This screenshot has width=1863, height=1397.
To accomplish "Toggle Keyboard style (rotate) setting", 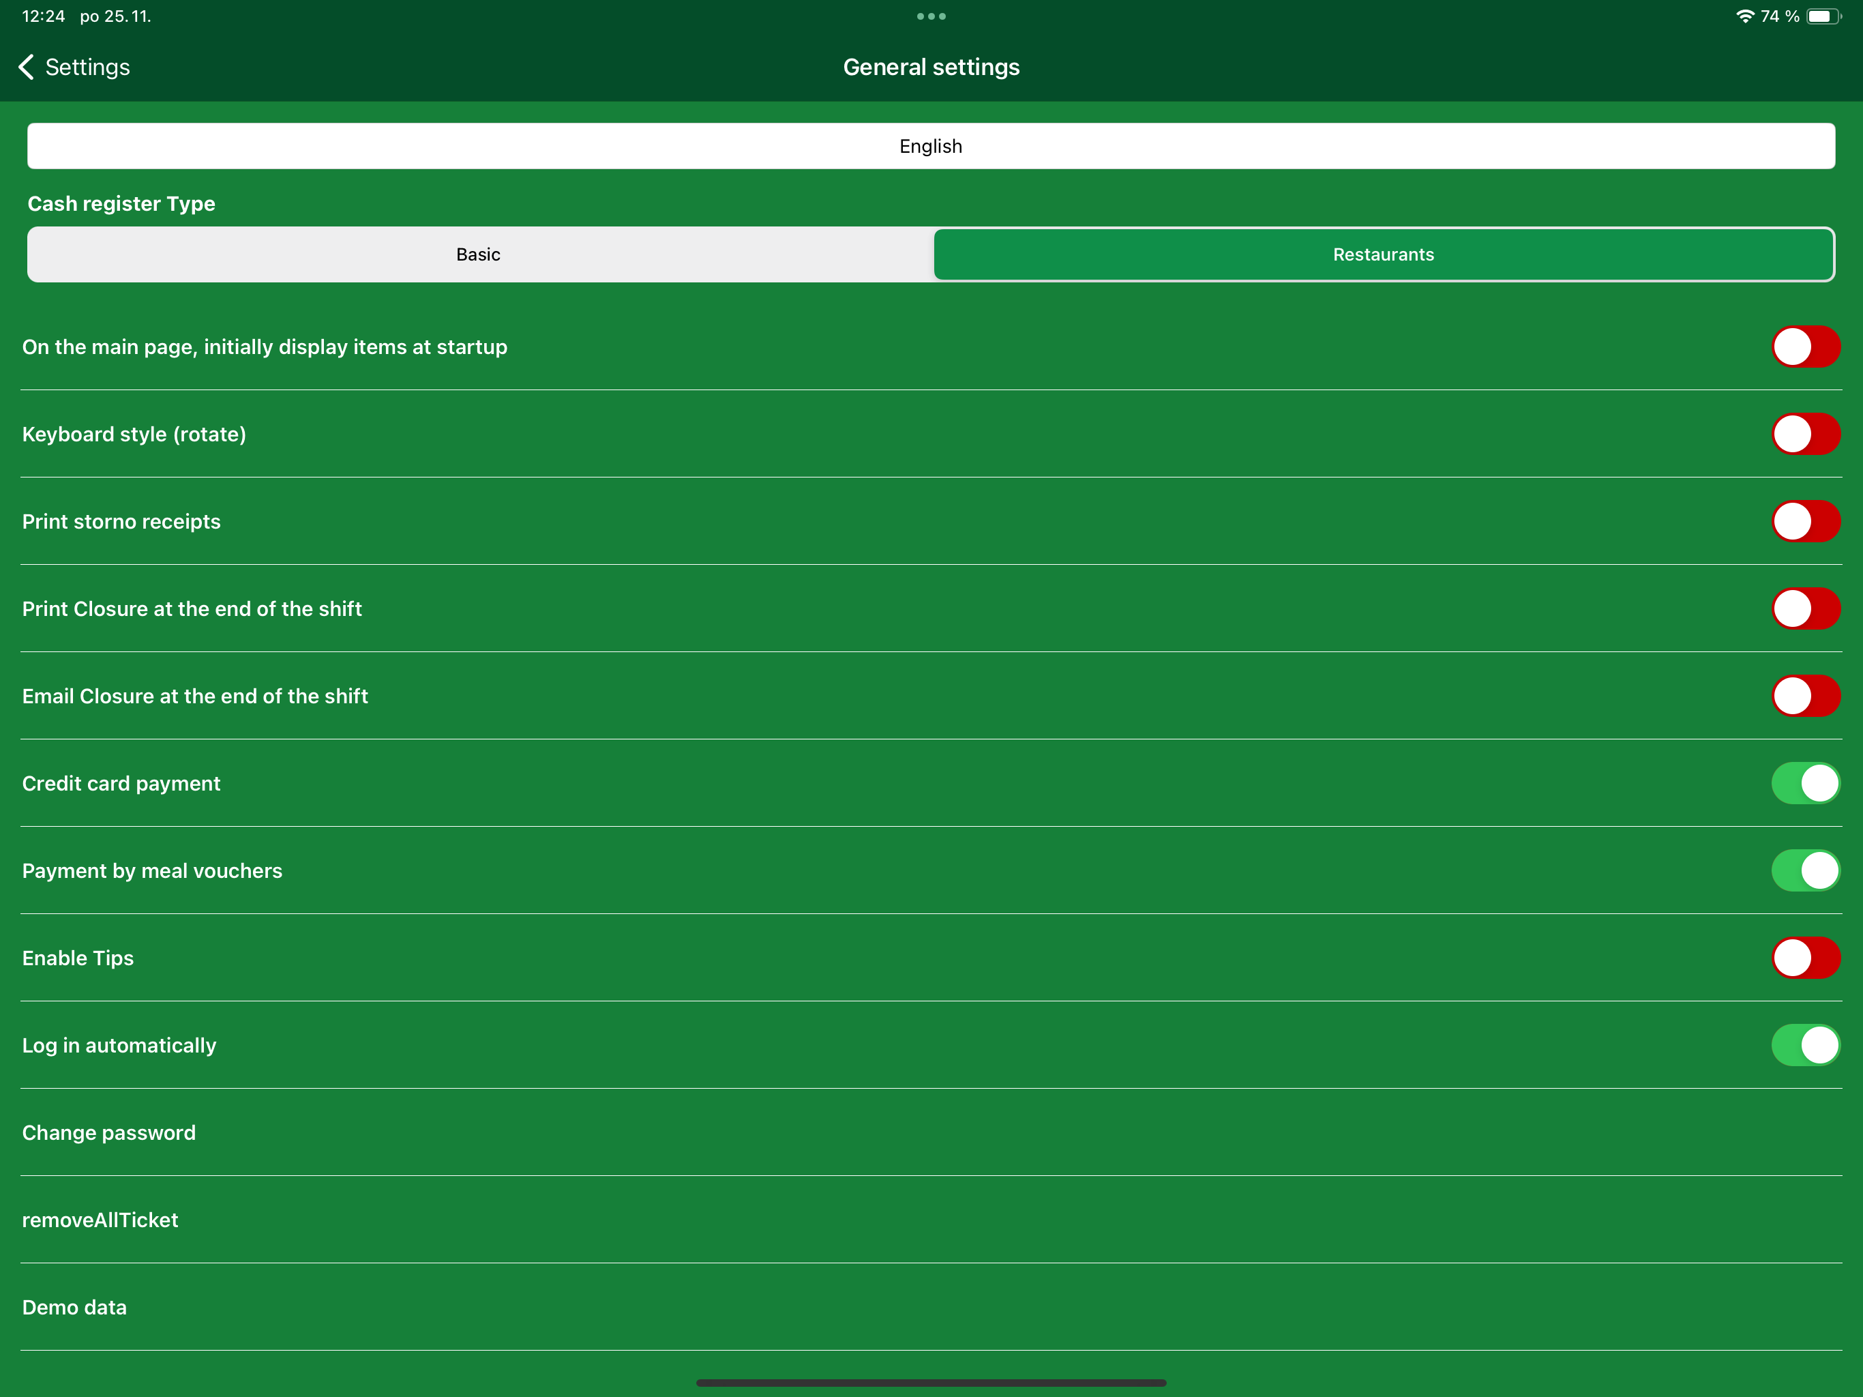I will (1806, 434).
